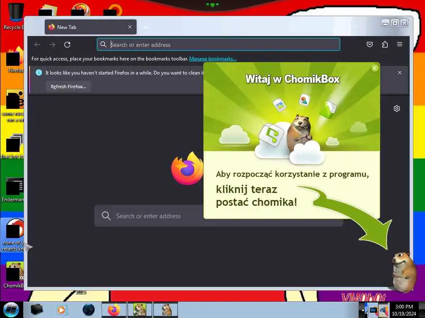Close the ChomikBox welcome popup
The image size is (425, 318).
pyautogui.click(x=375, y=68)
